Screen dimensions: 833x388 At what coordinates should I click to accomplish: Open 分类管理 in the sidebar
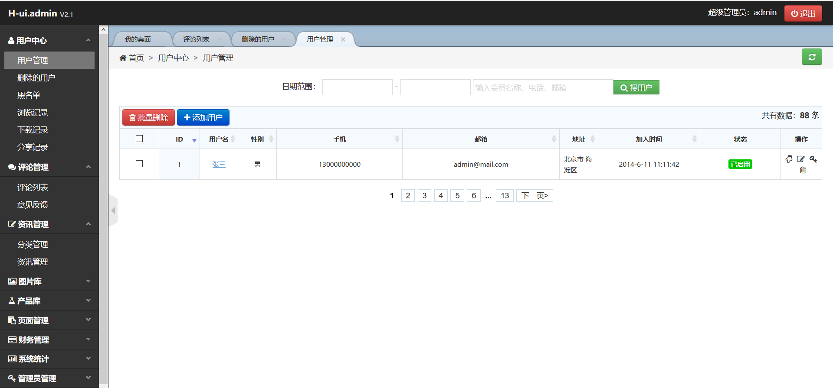click(x=49, y=245)
